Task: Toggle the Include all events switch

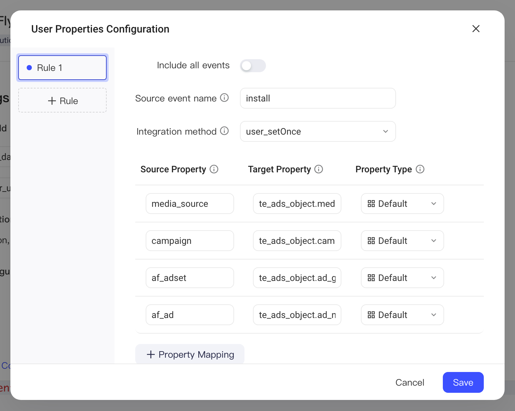Action: [253, 66]
